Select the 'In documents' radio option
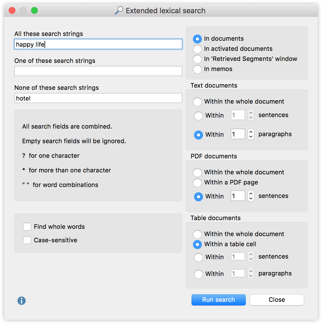 click(x=197, y=39)
